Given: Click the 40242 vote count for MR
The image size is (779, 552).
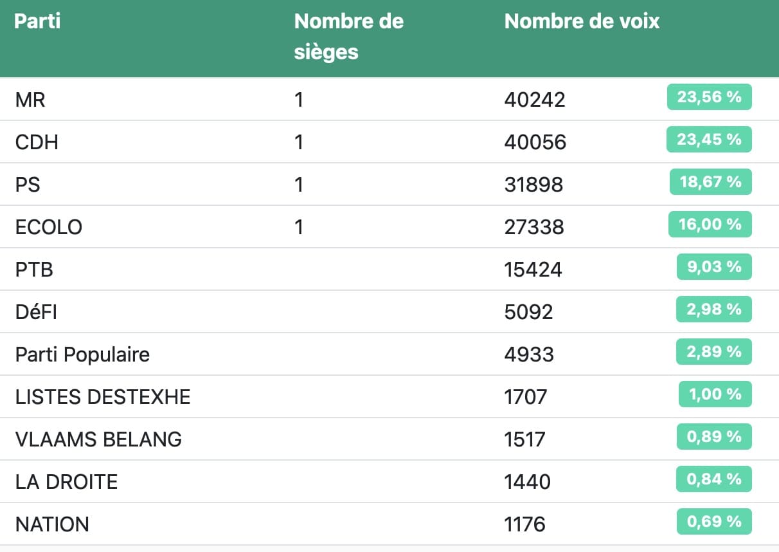Looking at the screenshot, I should coord(535,100).
